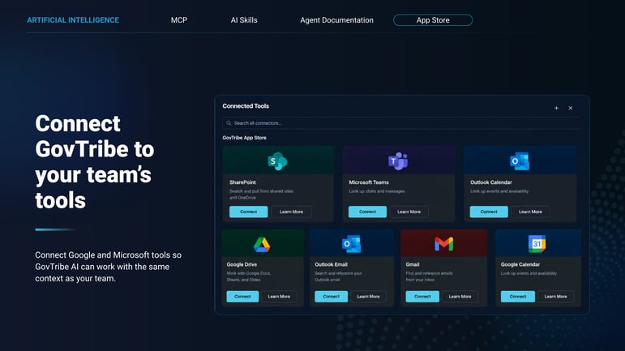Click the Outlook Calendar card title
Viewport: 625px width, 351px height.
coord(491,182)
